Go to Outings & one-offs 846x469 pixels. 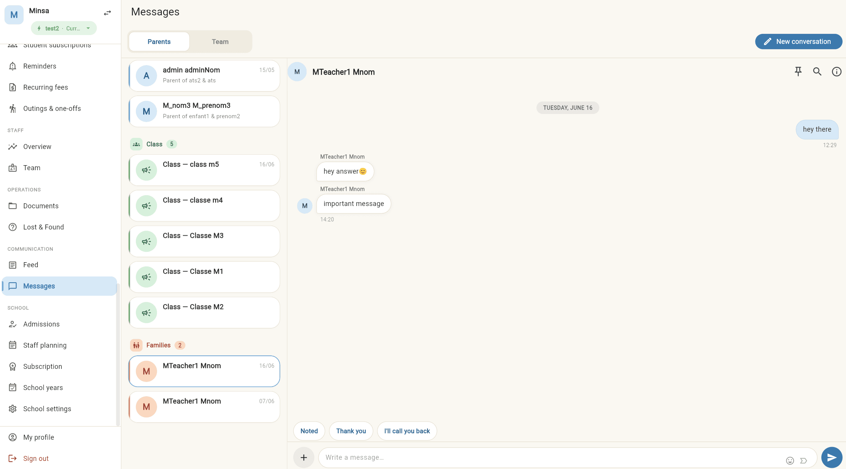pyautogui.click(x=59, y=109)
